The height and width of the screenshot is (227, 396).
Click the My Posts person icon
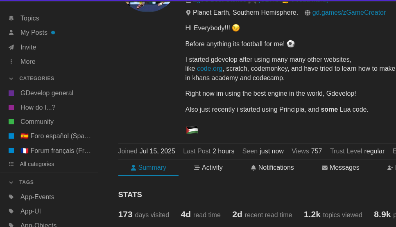click(x=11, y=33)
